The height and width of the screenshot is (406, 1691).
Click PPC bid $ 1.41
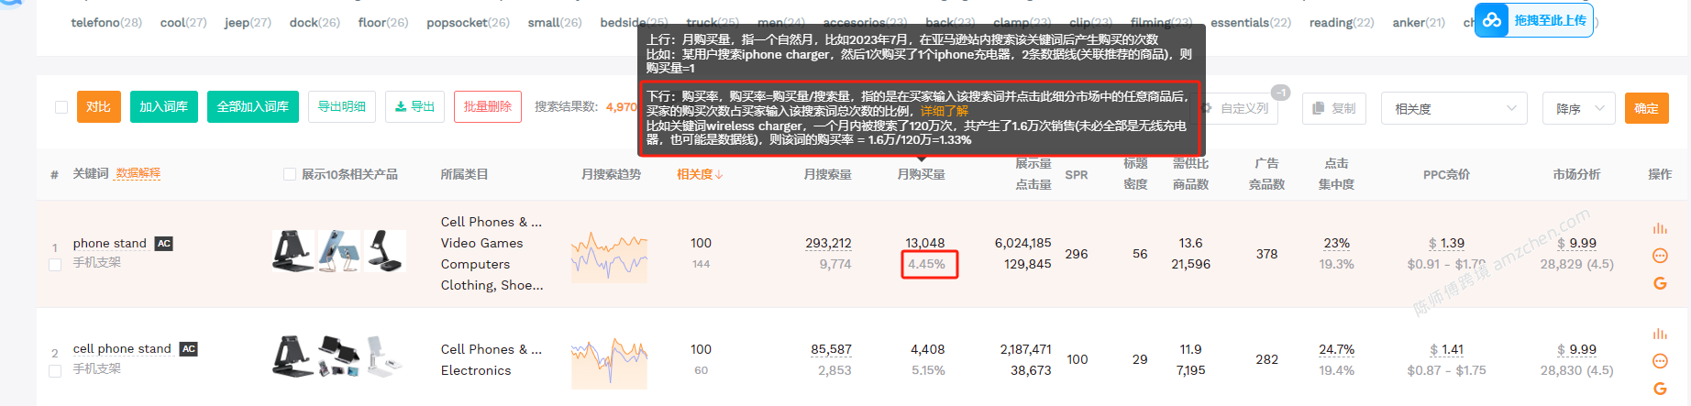1446,349
